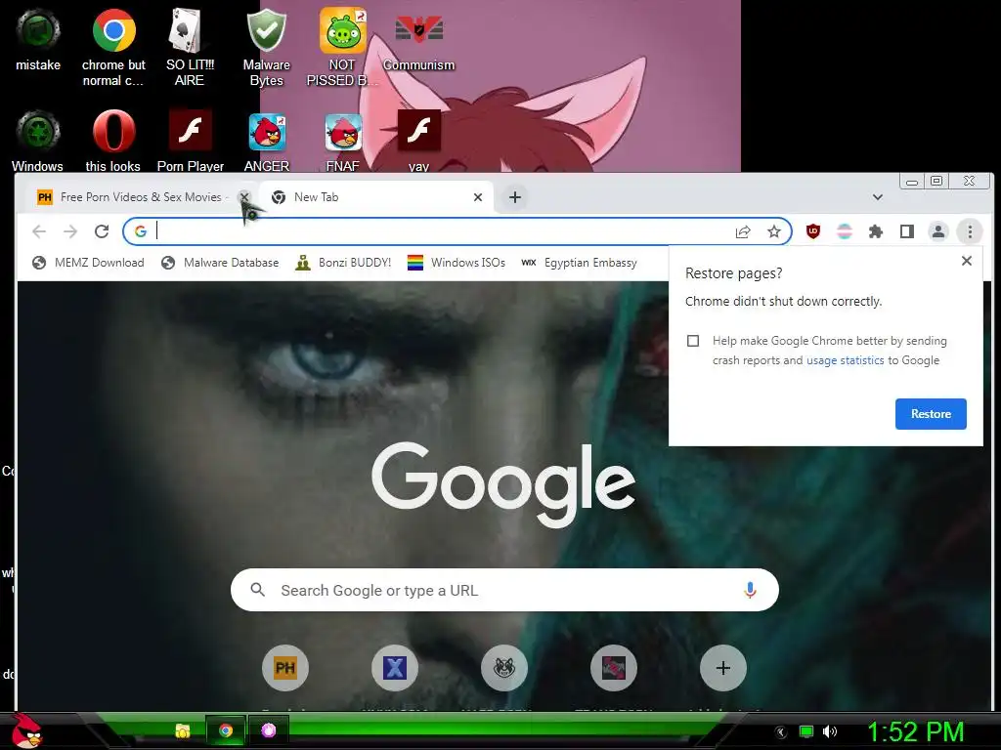The width and height of the screenshot is (1001, 750).
Task: Open the fourth shortcut tile, dark with red
Action: tap(614, 668)
